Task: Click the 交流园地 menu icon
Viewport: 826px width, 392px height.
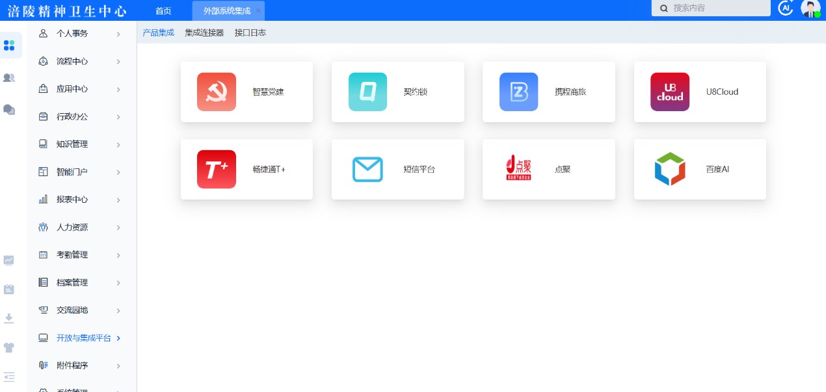Action: (x=44, y=310)
